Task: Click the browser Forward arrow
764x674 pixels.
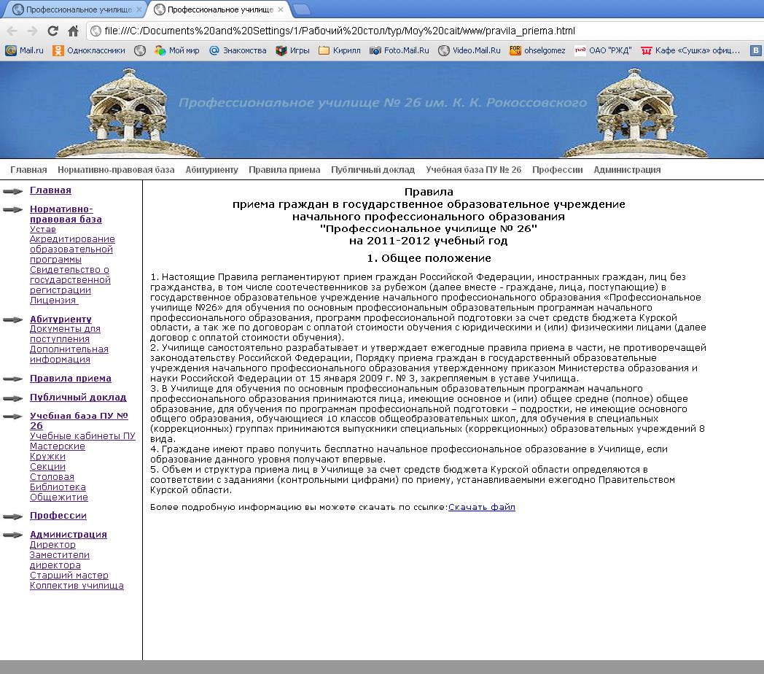Action: tap(32, 31)
